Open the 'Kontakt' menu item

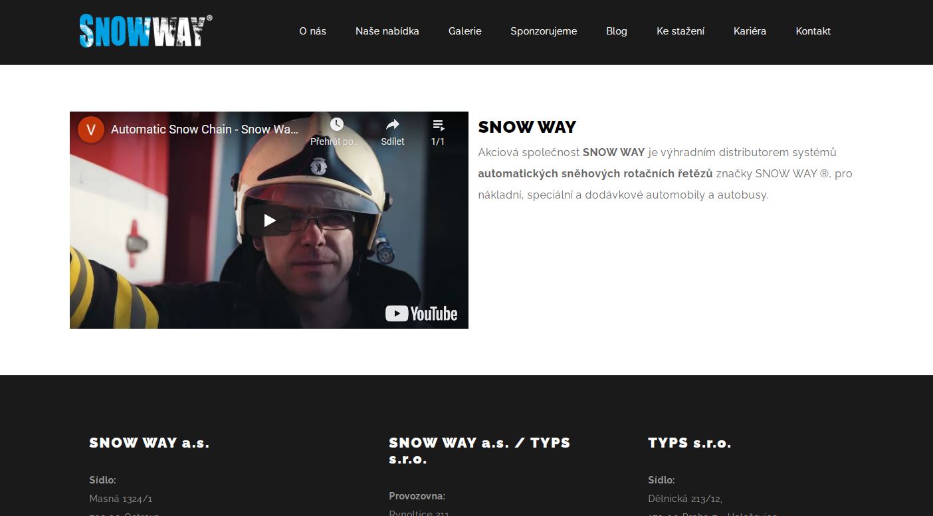tap(813, 31)
